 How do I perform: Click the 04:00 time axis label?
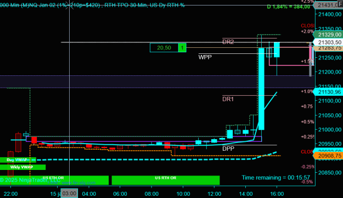point(89,194)
